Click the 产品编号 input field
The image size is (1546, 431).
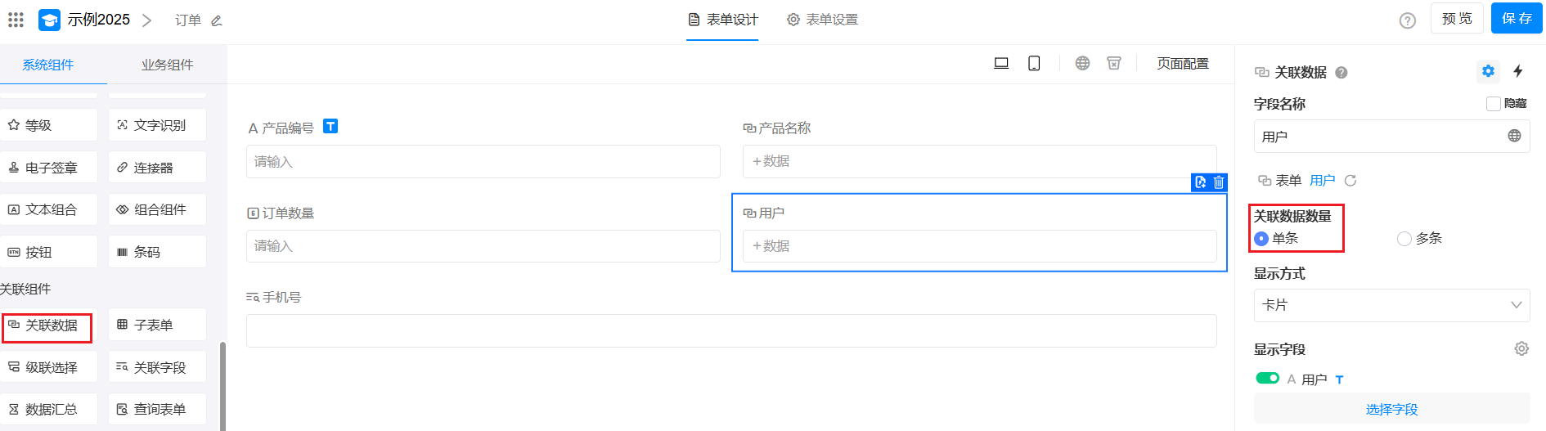(483, 162)
